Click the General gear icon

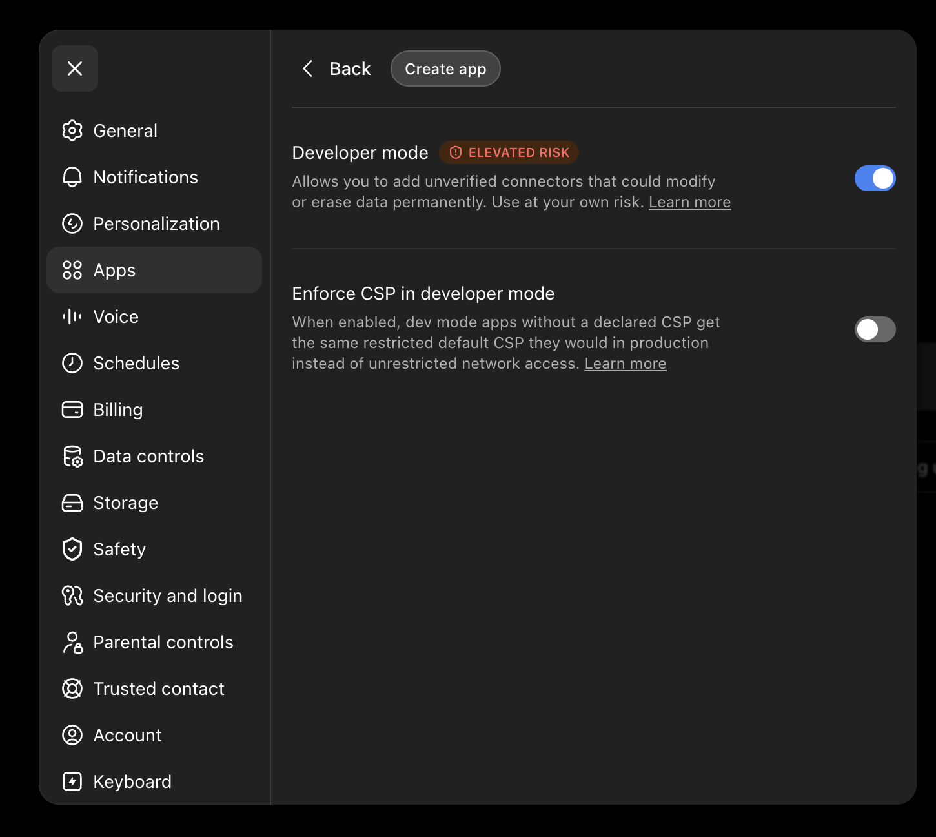click(72, 130)
